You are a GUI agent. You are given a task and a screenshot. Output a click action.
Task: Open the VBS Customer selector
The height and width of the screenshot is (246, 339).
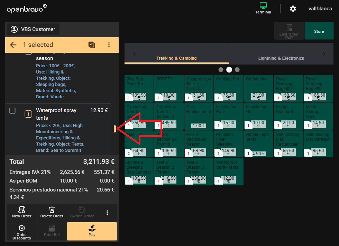pyautogui.click(x=33, y=29)
